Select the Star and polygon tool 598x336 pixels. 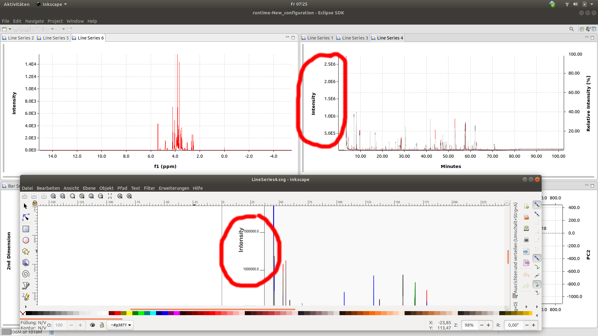26,251
